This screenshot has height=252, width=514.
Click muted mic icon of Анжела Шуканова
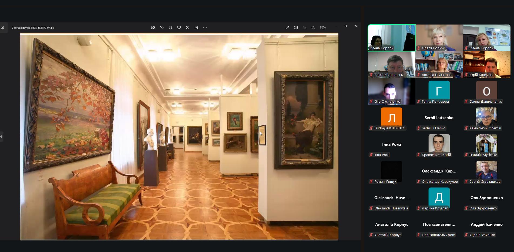tap(419, 75)
